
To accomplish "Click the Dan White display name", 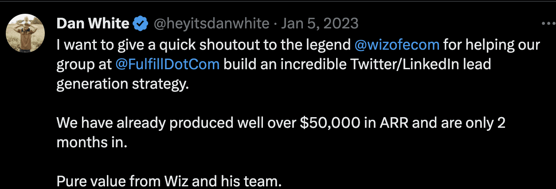I will tap(93, 24).
